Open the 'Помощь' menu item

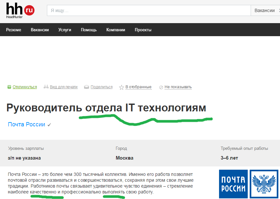89,30
